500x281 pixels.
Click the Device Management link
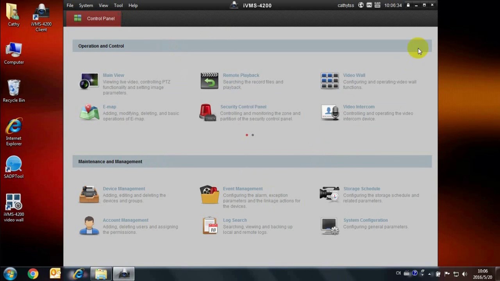coord(124,189)
